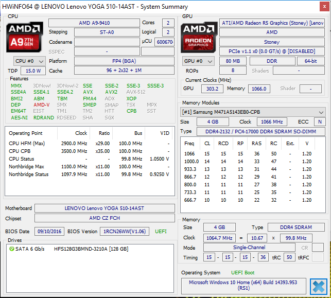Click the 800.0 frequency timing row
Image resolution: width=331 pixels, height=298 pixels.
248,185
